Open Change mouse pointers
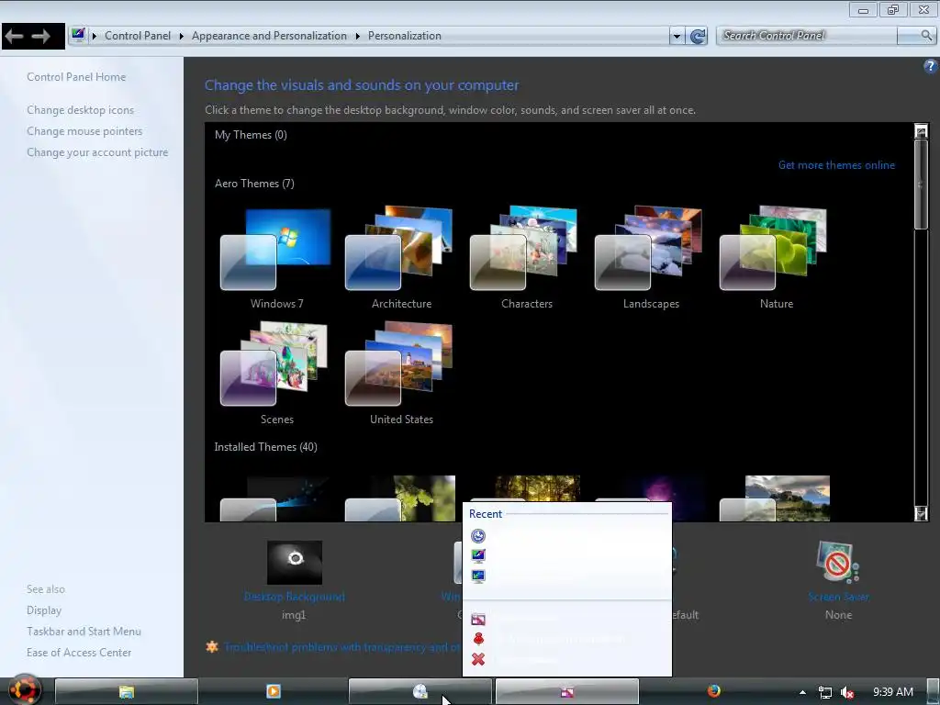Viewport: 940px width, 705px height. point(84,130)
